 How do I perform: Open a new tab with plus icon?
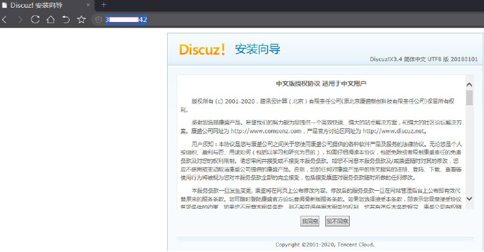[x=104, y=5]
